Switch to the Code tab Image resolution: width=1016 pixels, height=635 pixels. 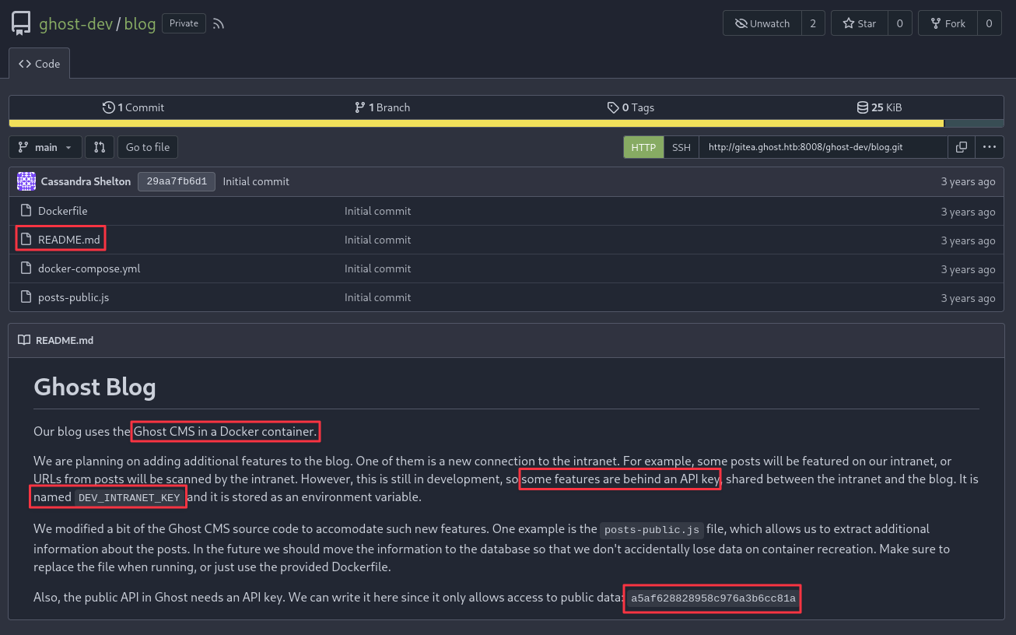[x=40, y=64]
